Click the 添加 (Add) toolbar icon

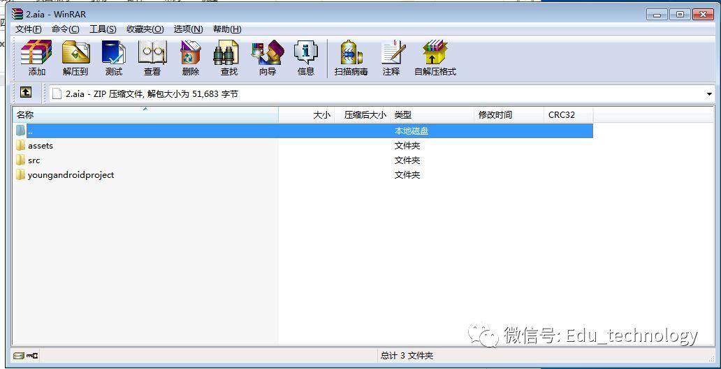[x=36, y=57]
